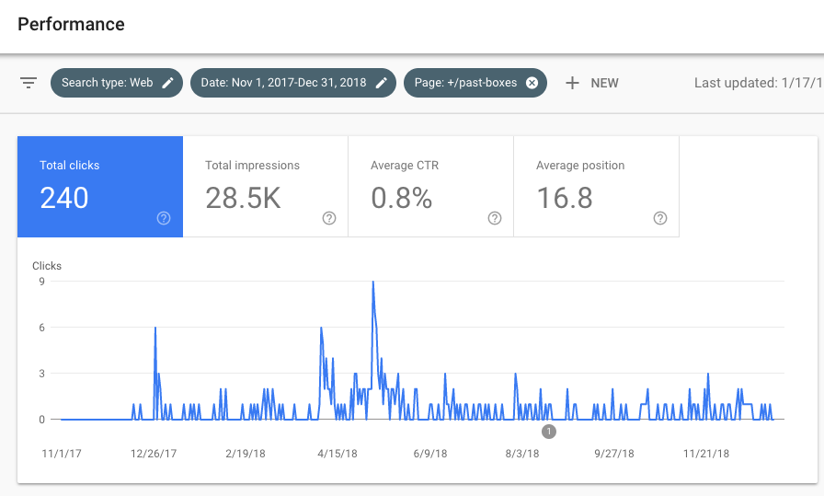Open help for Average position
The image size is (824, 496).
tap(660, 218)
